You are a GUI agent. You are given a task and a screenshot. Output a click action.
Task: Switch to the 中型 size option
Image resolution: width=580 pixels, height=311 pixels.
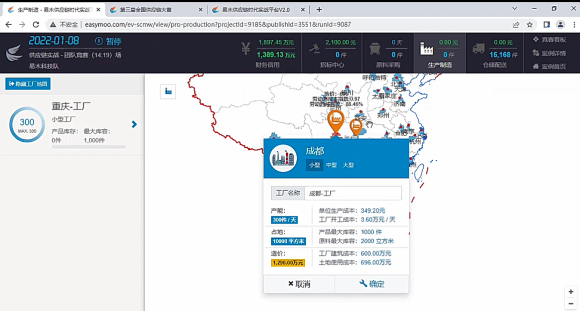coord(331,165)
